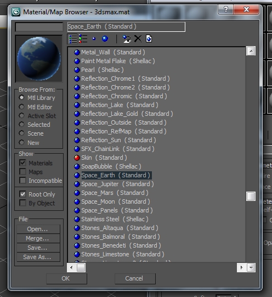Select Reflection_RefMap (Standard) material
272x297 pixels.
[x=123, y=131]
